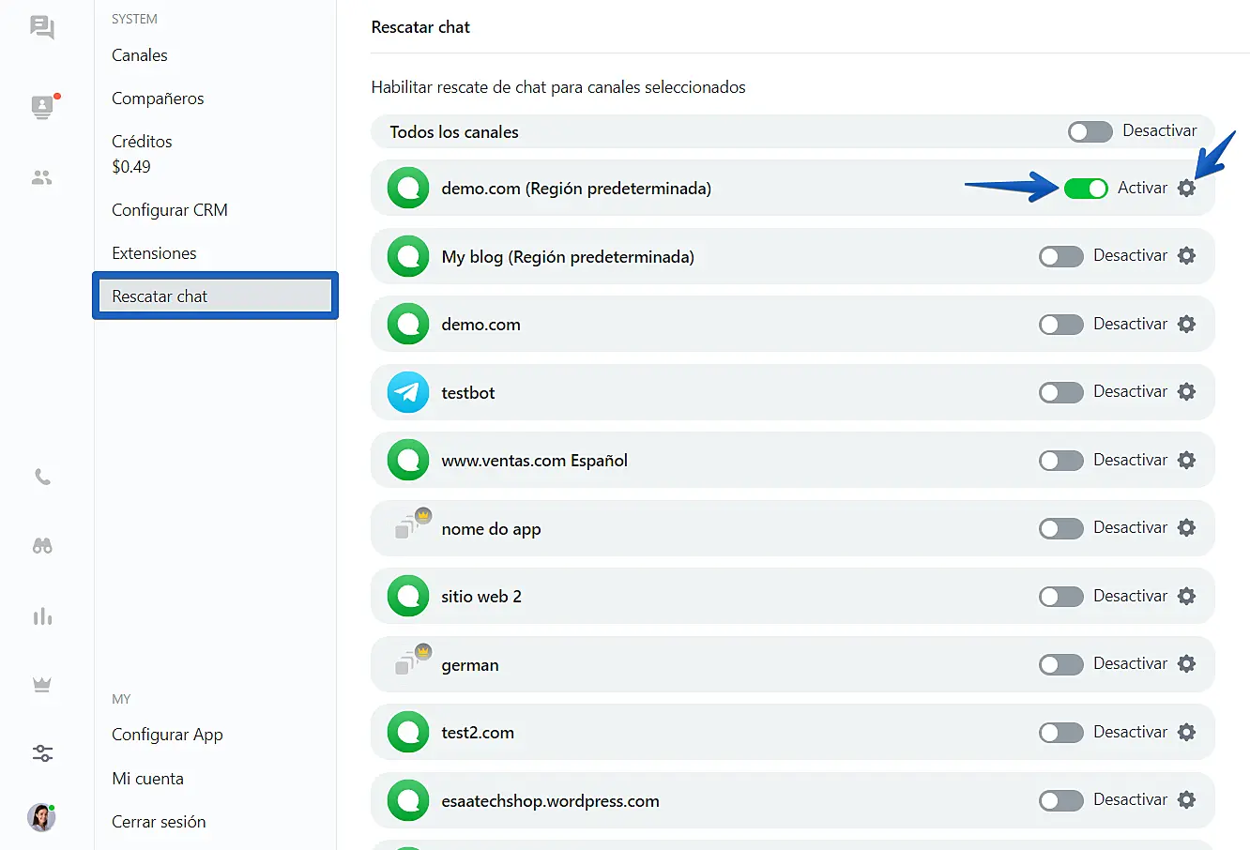Toggle the Todos los canales switch

[1090, 131]
